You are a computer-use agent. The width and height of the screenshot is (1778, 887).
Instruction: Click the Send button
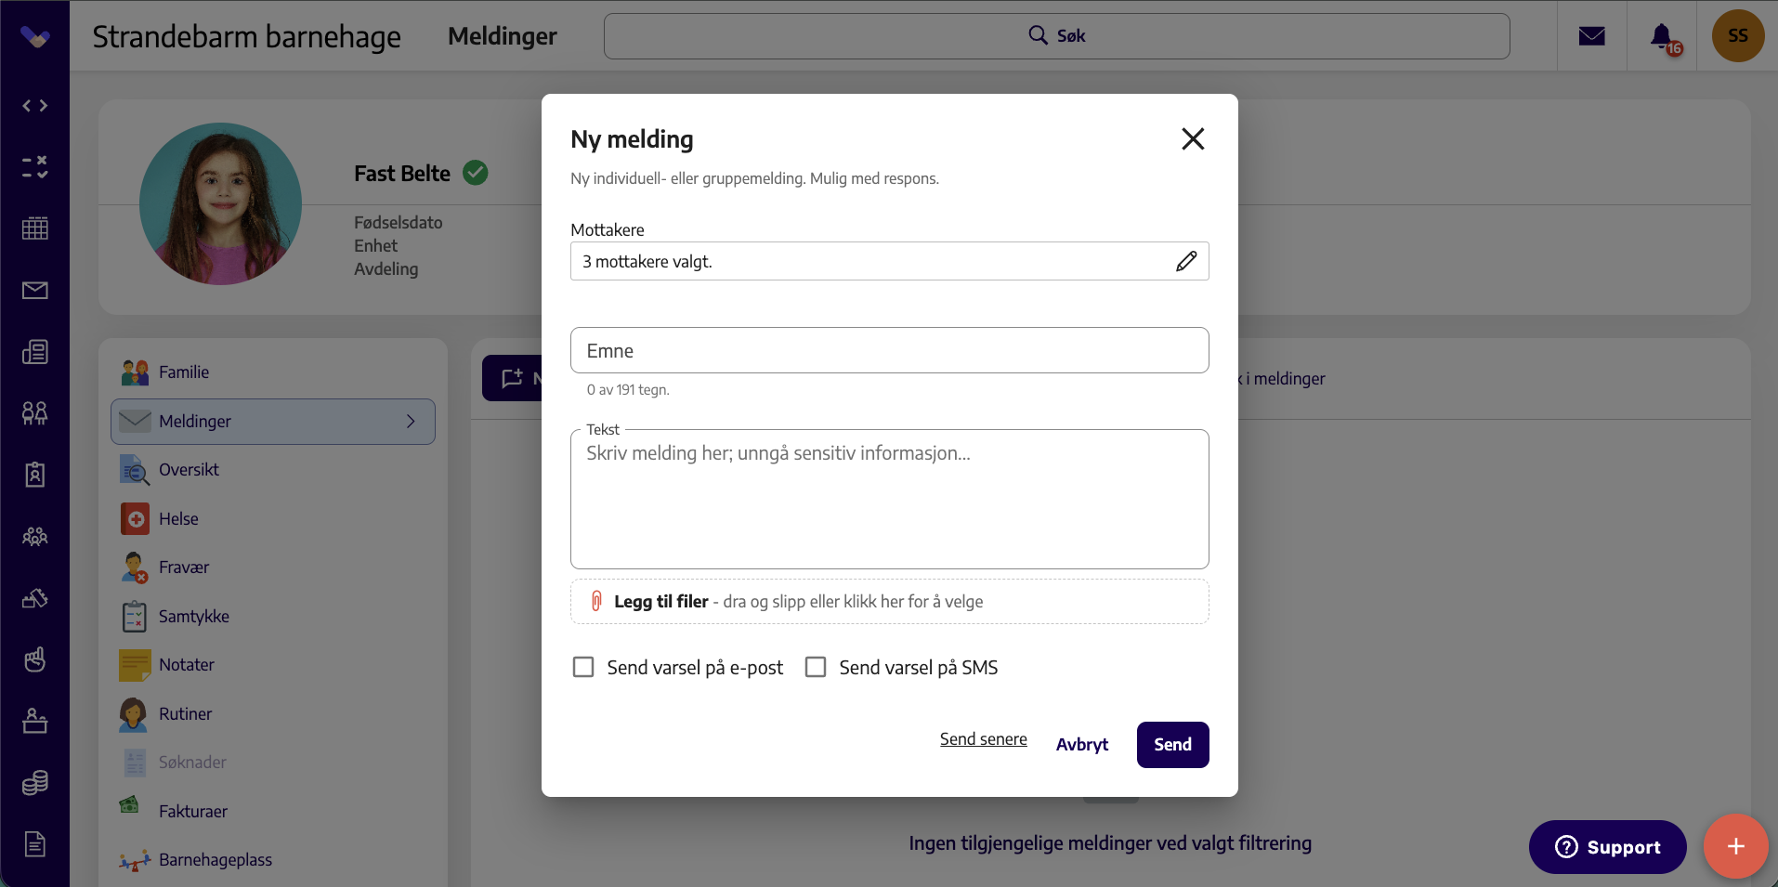click(1172, 745)
